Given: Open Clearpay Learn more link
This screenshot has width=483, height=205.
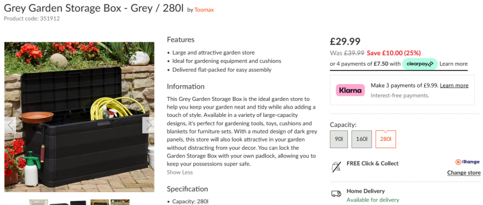Looking at the screenshot, I should click(x=453, y=64).
